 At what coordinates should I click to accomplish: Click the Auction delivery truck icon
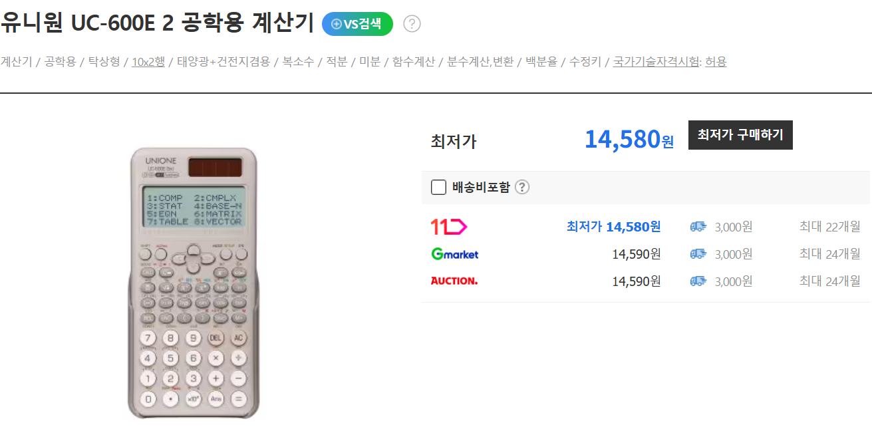pyautogui.click(x=698, y=281)
